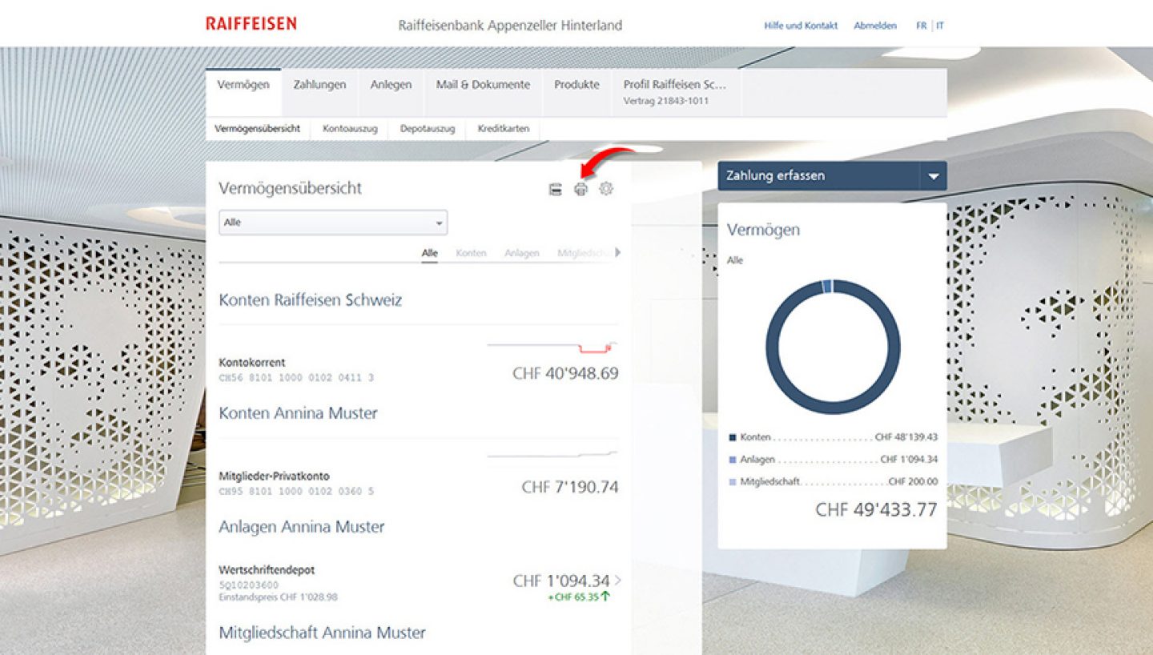
Task: Open the Zahlungen main tab
Action: pyautogui.click(x=319, y=85)
